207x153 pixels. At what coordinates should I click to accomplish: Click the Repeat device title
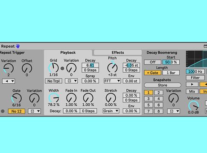pos(8,46)
